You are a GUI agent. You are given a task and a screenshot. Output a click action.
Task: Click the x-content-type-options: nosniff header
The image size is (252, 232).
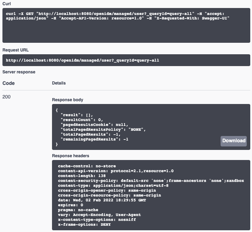click(x=97, y=220)
